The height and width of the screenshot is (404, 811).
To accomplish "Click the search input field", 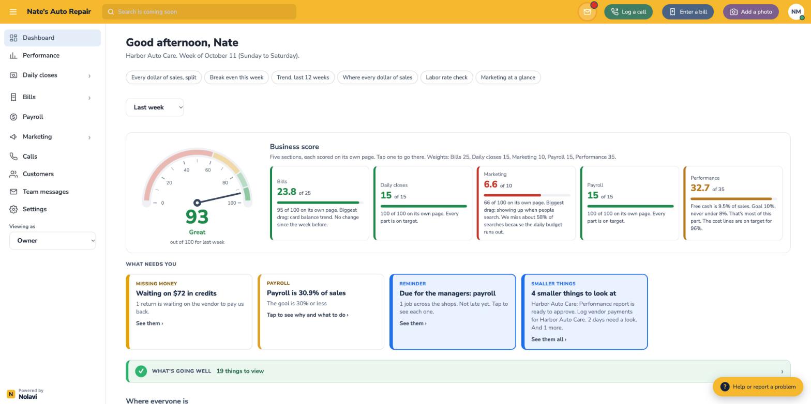I will [x=199, y=12].
